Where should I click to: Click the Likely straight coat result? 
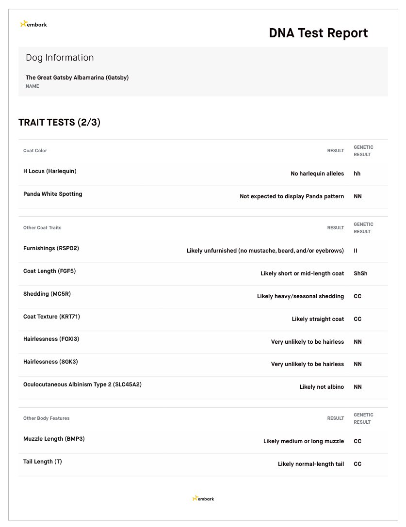(318, 319)
